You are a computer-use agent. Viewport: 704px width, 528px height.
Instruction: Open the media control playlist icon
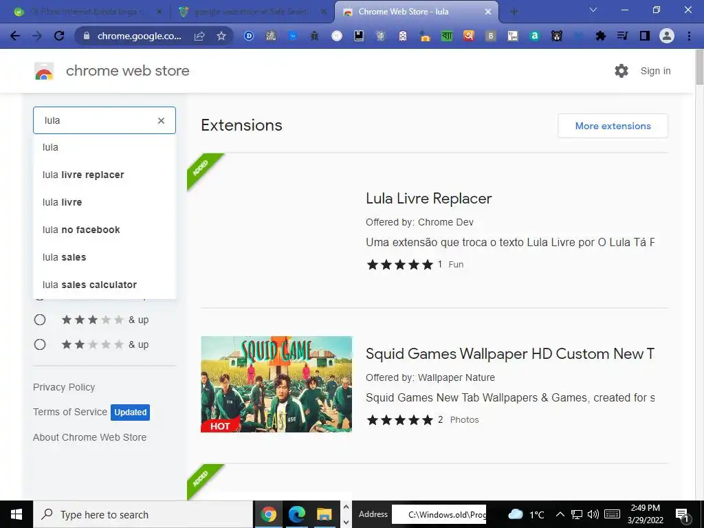click(x=623, y=36)
